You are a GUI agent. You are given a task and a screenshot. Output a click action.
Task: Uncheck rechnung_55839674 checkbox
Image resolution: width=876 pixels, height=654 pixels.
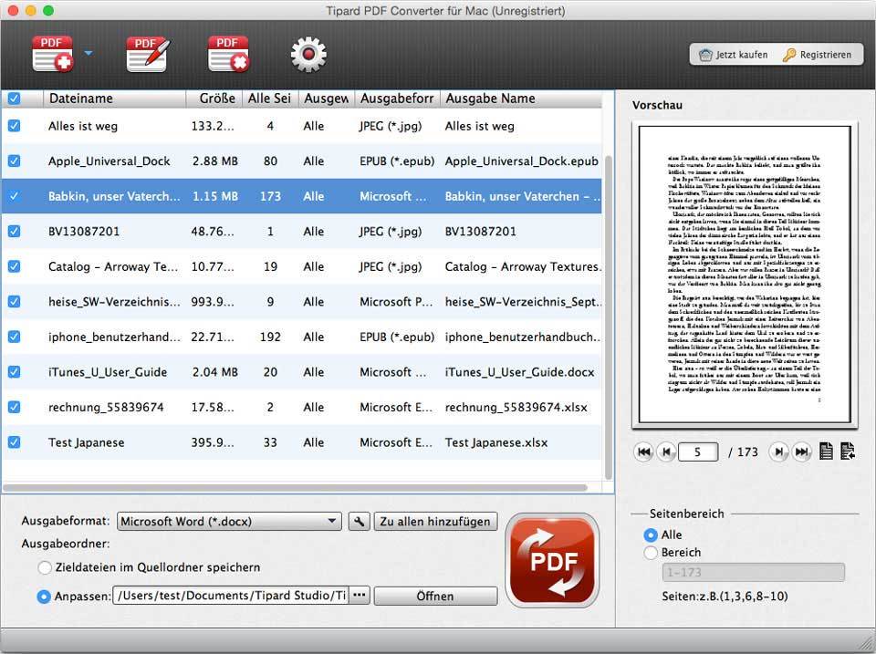tap(14, 407)
